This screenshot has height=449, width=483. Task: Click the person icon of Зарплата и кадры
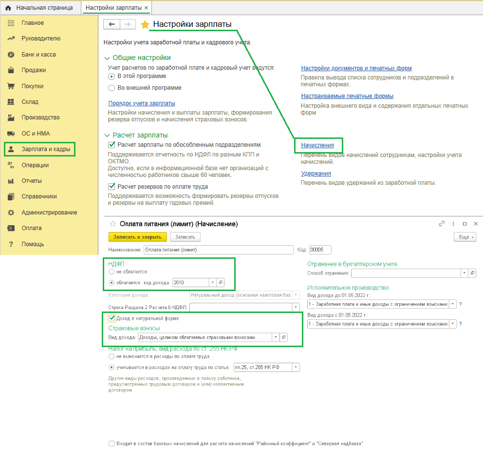(11, 149)
